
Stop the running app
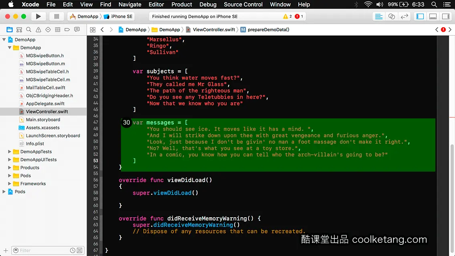coord(56,16)
